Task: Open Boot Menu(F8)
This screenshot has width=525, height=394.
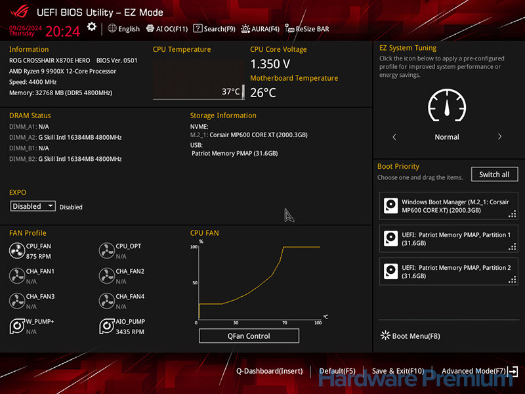Action: [x=411, y=336]
